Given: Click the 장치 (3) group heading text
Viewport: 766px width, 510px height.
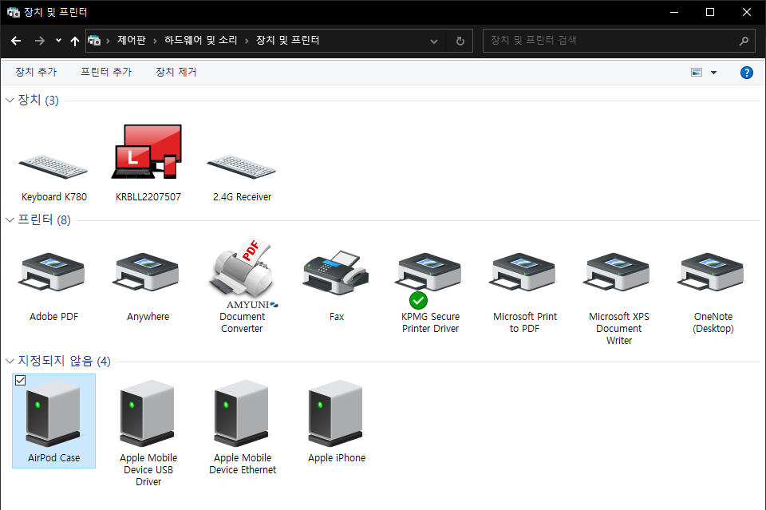Looking at the screenshot, I should (38, 100).
